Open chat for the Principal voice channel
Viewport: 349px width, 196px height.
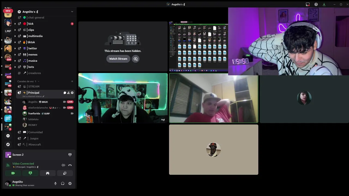pos(65,93)
